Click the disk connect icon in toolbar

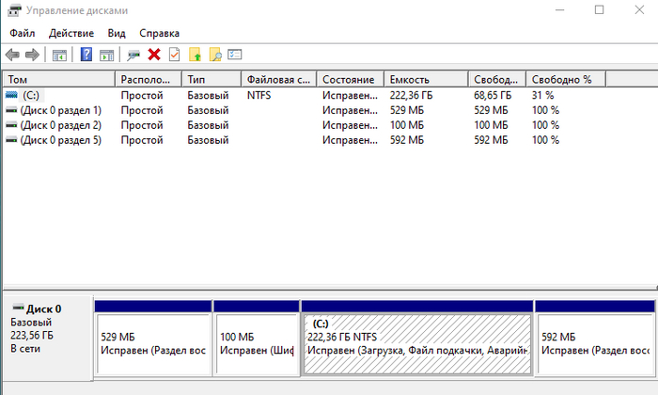[x=134, y=55]
